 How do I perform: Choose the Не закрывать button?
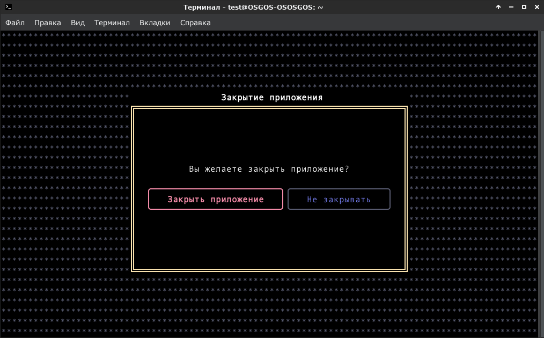339,199
